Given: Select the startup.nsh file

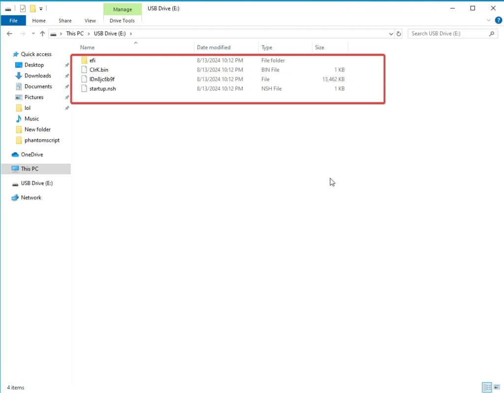Looking at the screenshot, I should (102, 89).
